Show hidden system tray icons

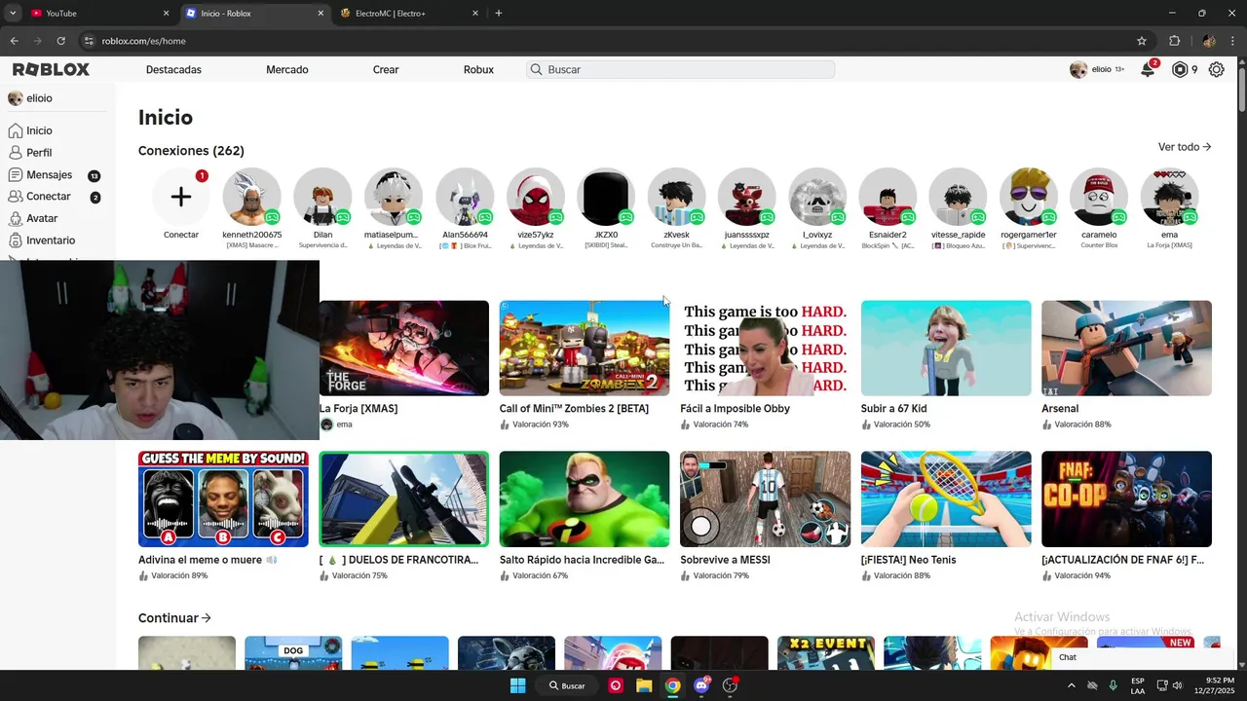coord(1072,685)
